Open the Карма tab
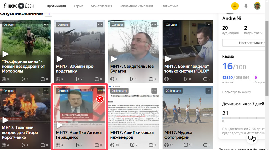This screenshot has width=269, height=150. click(x=78, y=6)
